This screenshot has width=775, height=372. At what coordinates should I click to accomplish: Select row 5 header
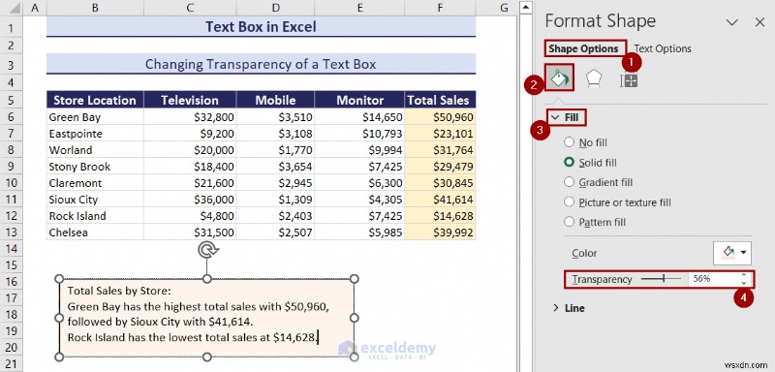coord(12,101)
